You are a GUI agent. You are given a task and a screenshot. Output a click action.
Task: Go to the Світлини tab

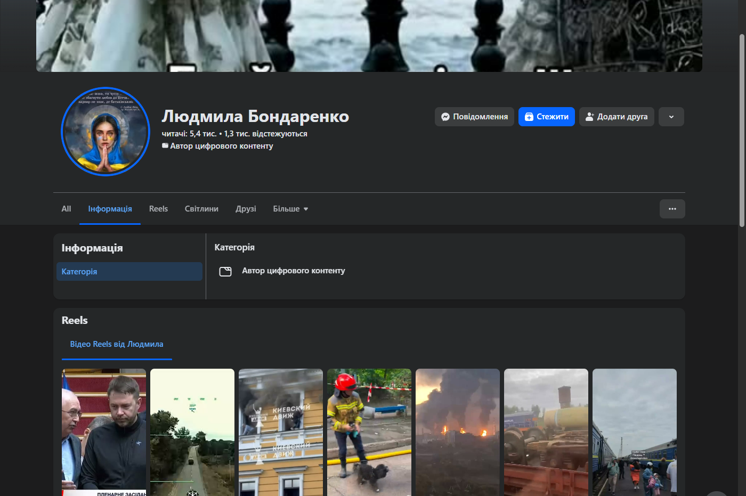tap(201, 209)
